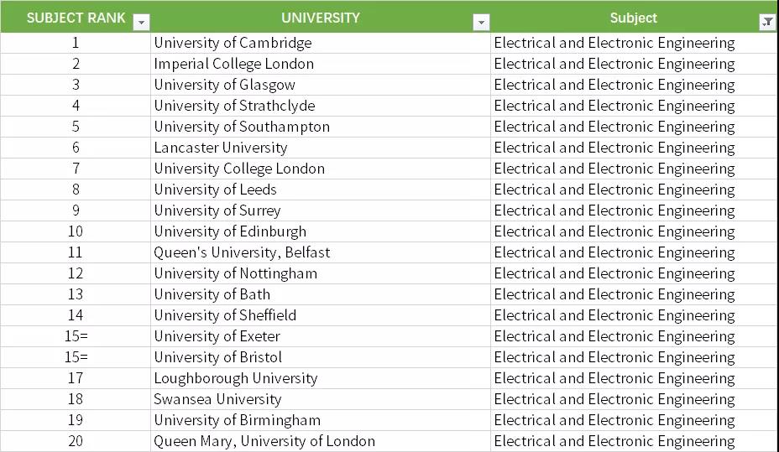Viewport: 779px width, 452px height.
Task: Select the rank 1 cell
Action: click(76, 43)
